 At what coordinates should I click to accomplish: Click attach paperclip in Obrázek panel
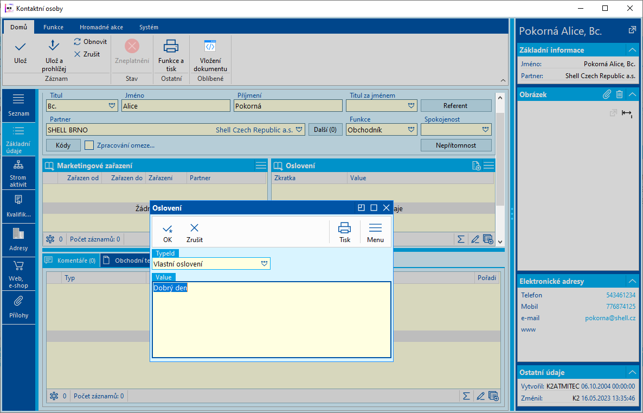[607, 94]
